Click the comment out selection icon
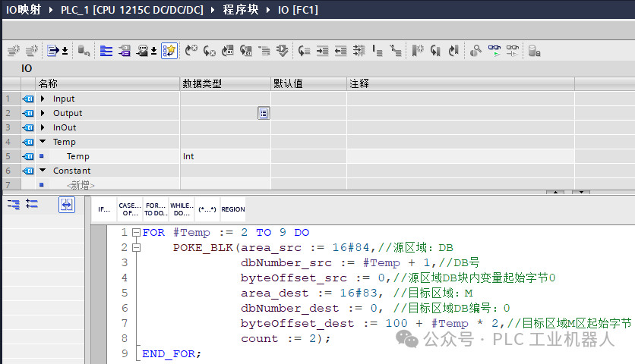635x364 pixels. tap(378, 51)
